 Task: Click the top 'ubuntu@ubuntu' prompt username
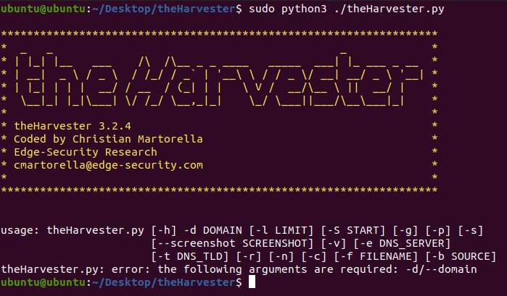43,9
